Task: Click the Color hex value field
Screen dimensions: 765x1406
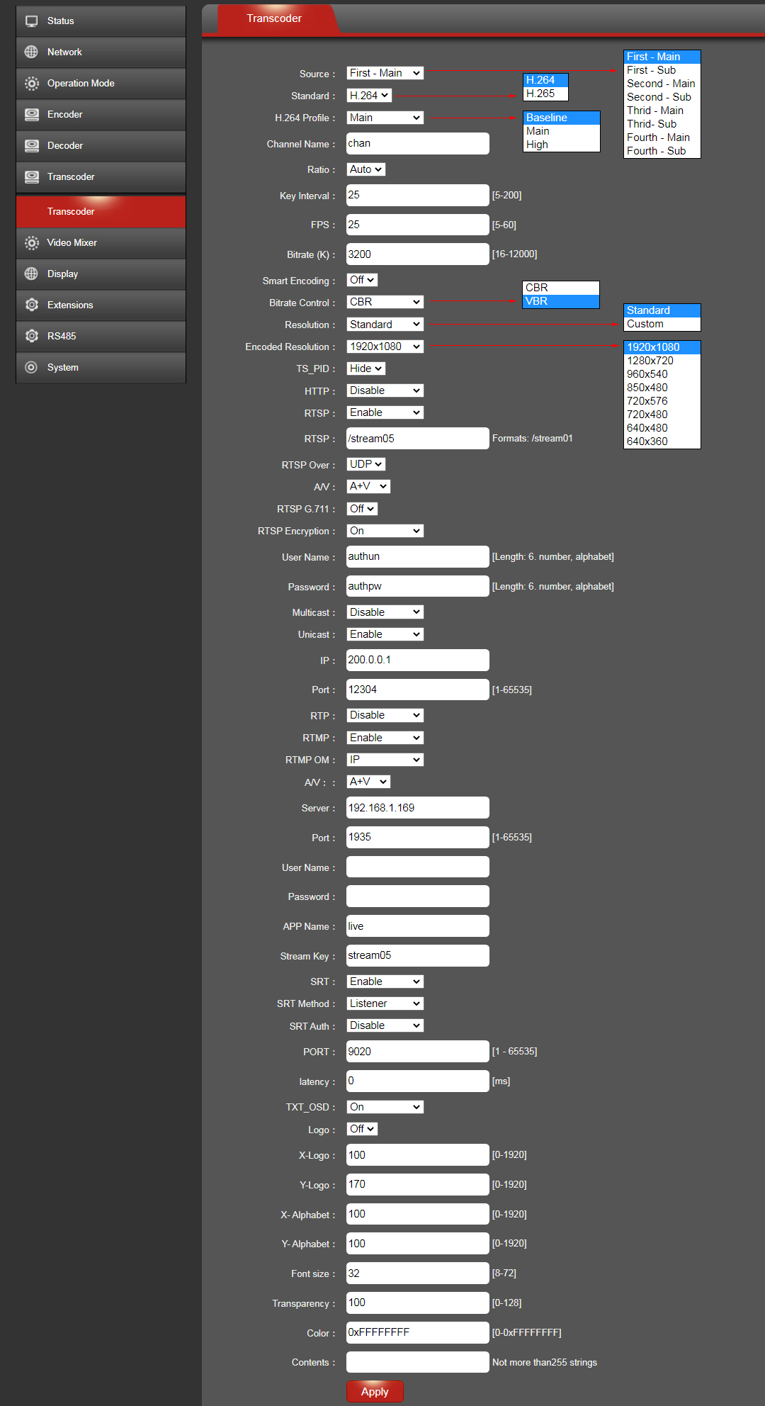Action: click(418, 1332)
